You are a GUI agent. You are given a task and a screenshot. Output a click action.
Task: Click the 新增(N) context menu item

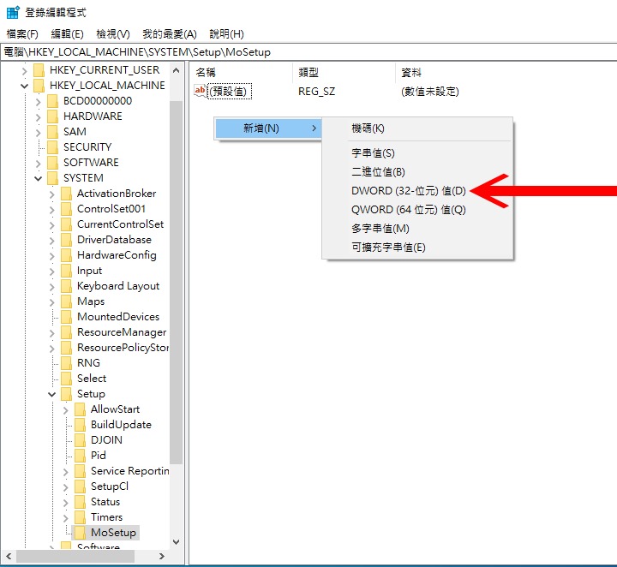268,128
